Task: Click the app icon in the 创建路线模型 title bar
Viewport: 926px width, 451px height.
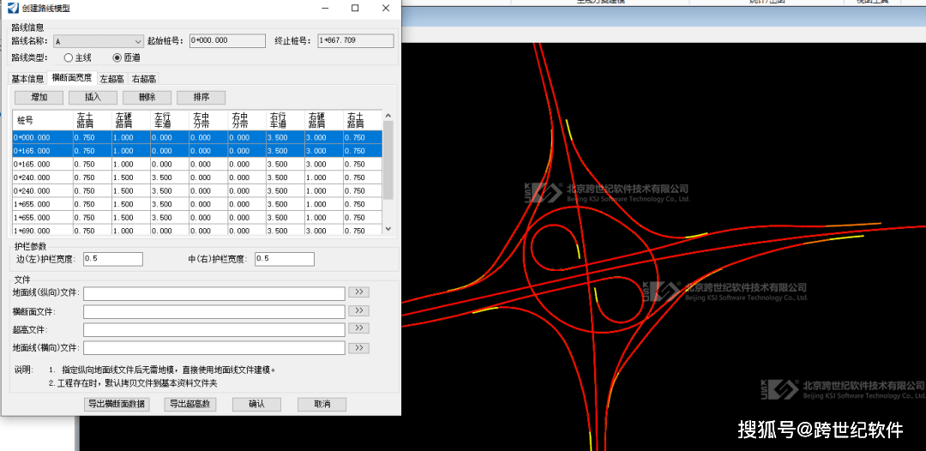Action: coord(12,9)
